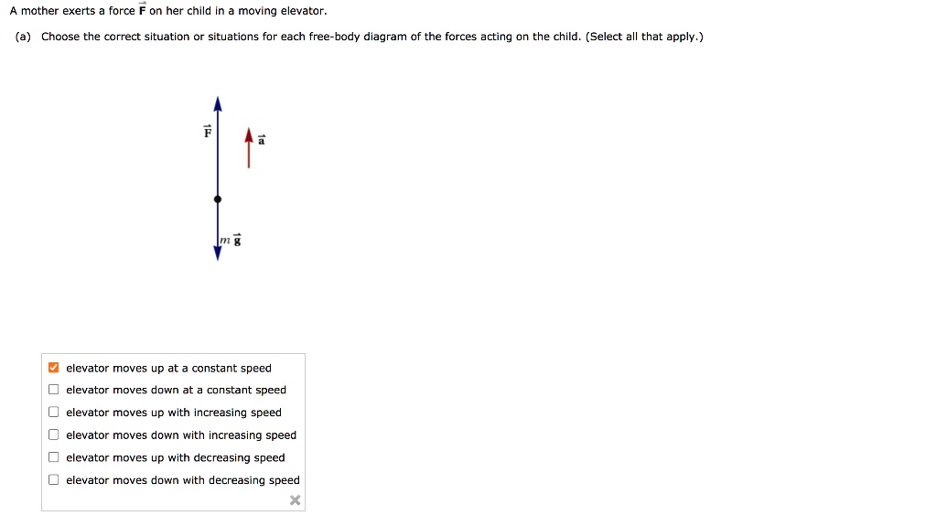Click the 'a' vector label beside the red arrow
Image resolution: width=937 pixels, height=526 pixels.
pyautogui.click(x=261, y=140)
